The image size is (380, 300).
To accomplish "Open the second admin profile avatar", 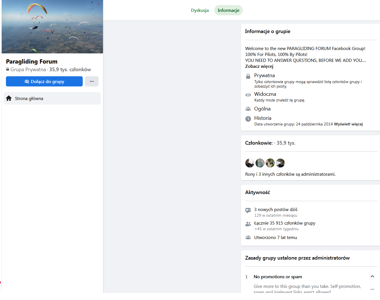I will click(260, 163).
